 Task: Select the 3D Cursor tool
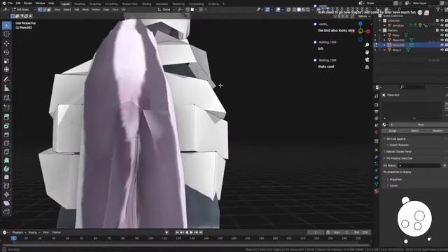6,34
